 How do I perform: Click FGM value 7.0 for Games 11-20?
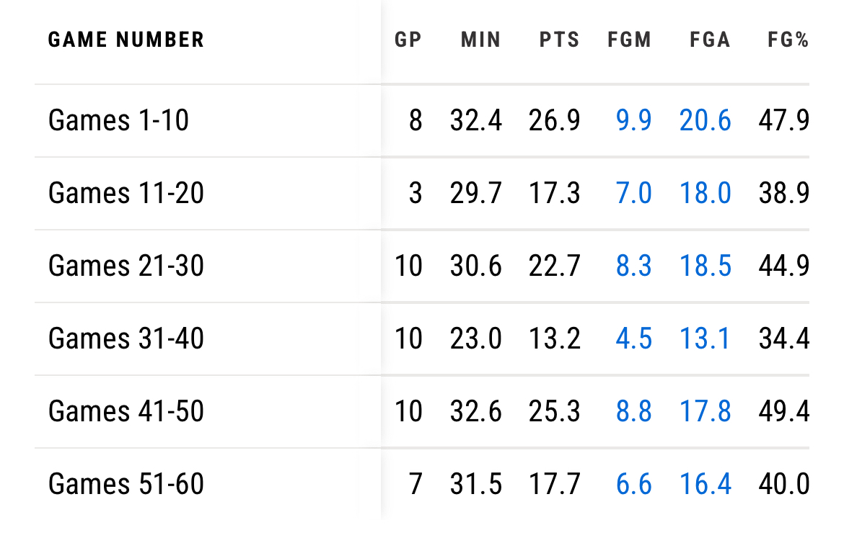click(x=634, y=193)
